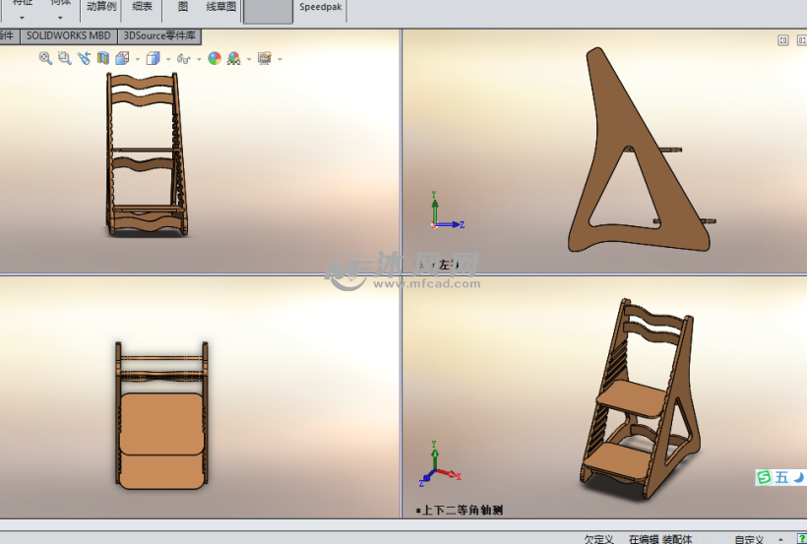
Task: Click the Display Style cube icon
Action: (x=153, y=58)
